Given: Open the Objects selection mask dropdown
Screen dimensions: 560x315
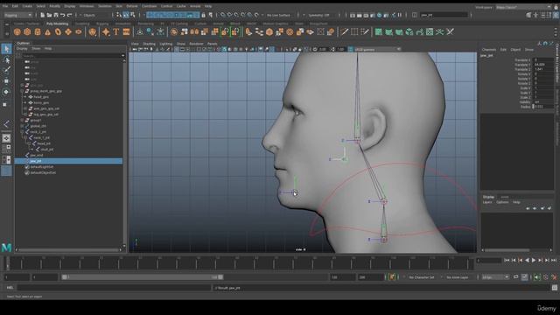Looking at the screenshot, I should (95, 15).
